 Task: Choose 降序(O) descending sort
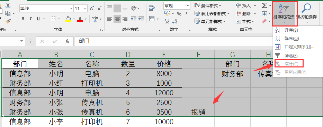click(x=298, y=38)
